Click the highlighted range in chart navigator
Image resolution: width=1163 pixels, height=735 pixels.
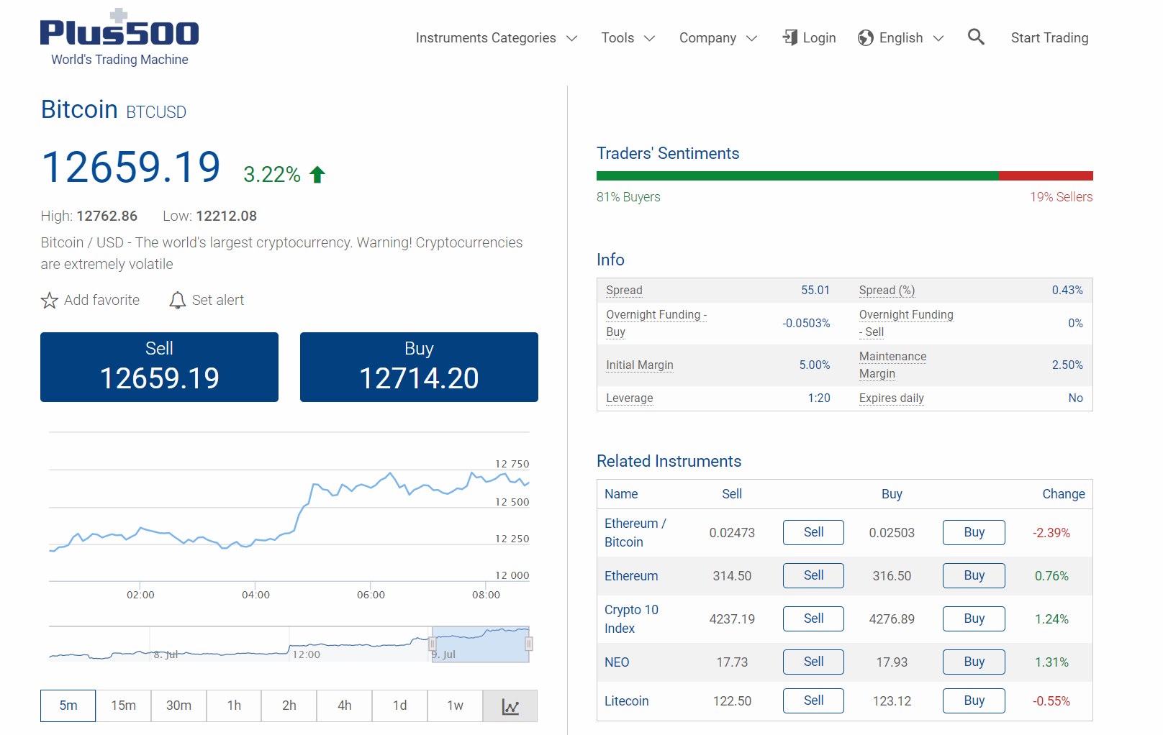coord(480,644)
